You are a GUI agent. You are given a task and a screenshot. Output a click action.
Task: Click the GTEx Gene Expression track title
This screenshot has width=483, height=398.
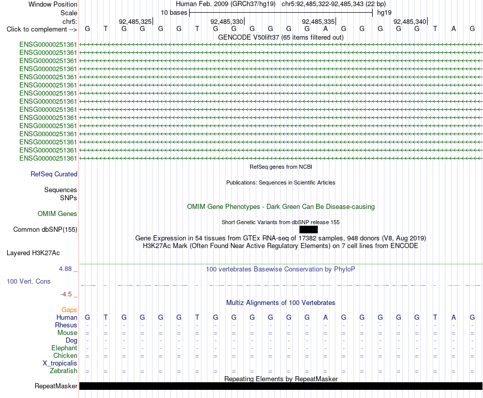(281, 238)
